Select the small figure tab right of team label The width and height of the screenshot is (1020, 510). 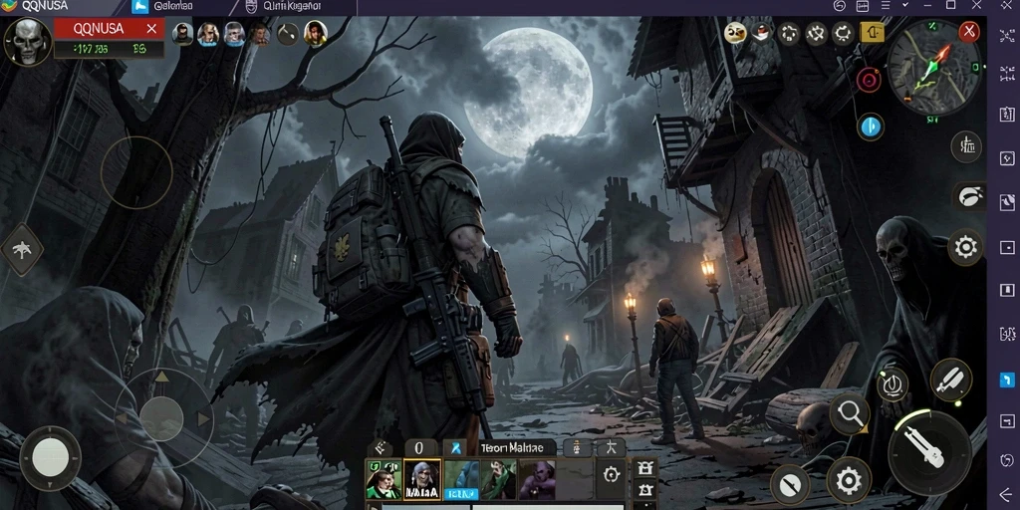577,447
